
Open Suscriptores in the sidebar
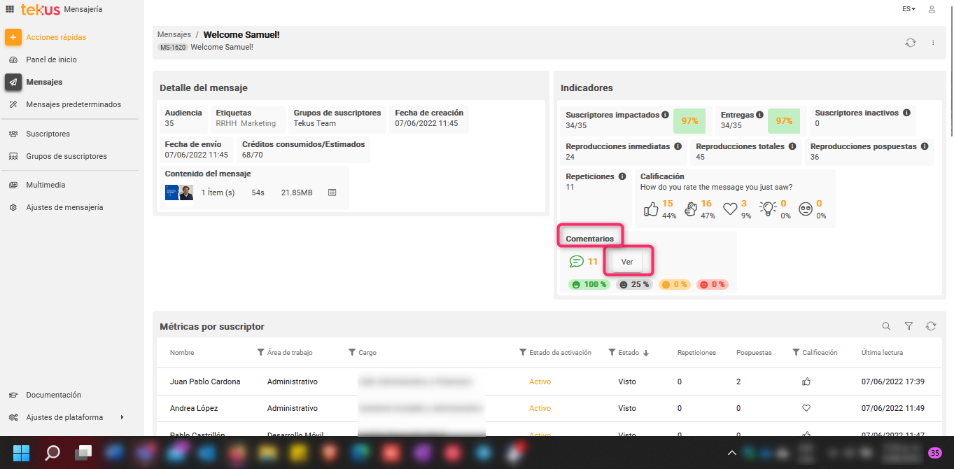[x=48, y=134]
